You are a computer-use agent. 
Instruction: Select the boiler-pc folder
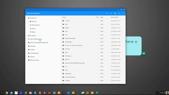[x=93, y=28]
